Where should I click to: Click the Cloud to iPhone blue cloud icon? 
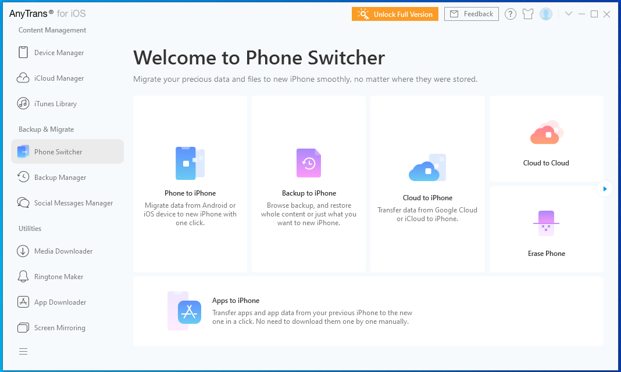427,168
